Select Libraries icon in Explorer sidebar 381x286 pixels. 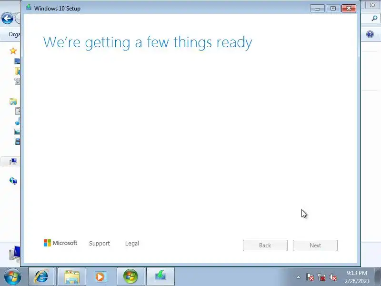pos(13,101)
